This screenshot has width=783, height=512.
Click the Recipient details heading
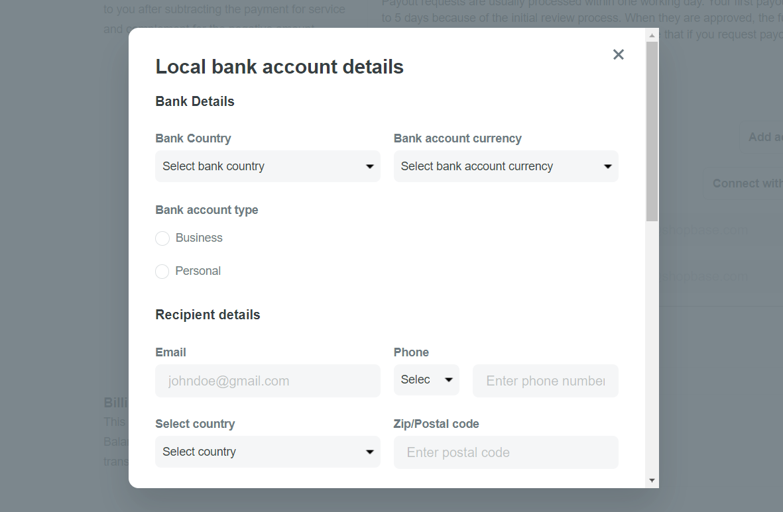[208, 315]
